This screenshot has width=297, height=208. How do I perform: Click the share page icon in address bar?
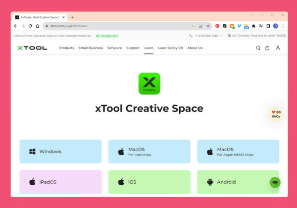pos(201,26)
